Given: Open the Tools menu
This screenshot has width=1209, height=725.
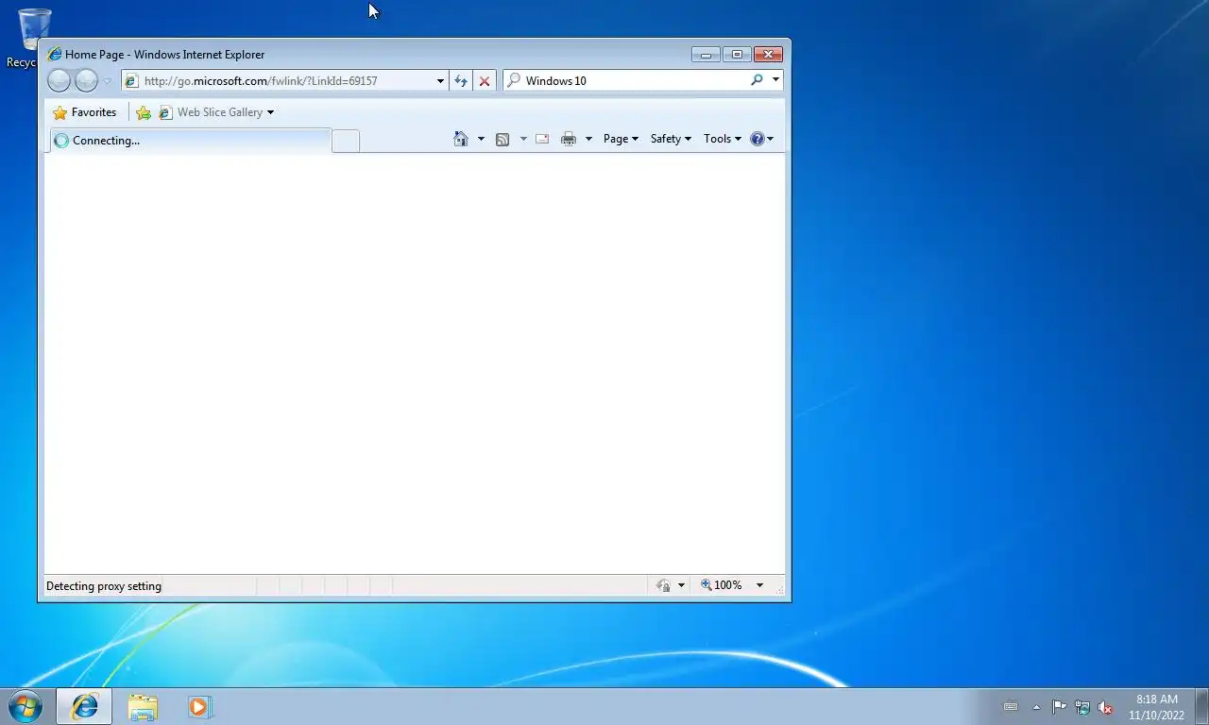Looking at the screenshot, I should pos(723,139).
